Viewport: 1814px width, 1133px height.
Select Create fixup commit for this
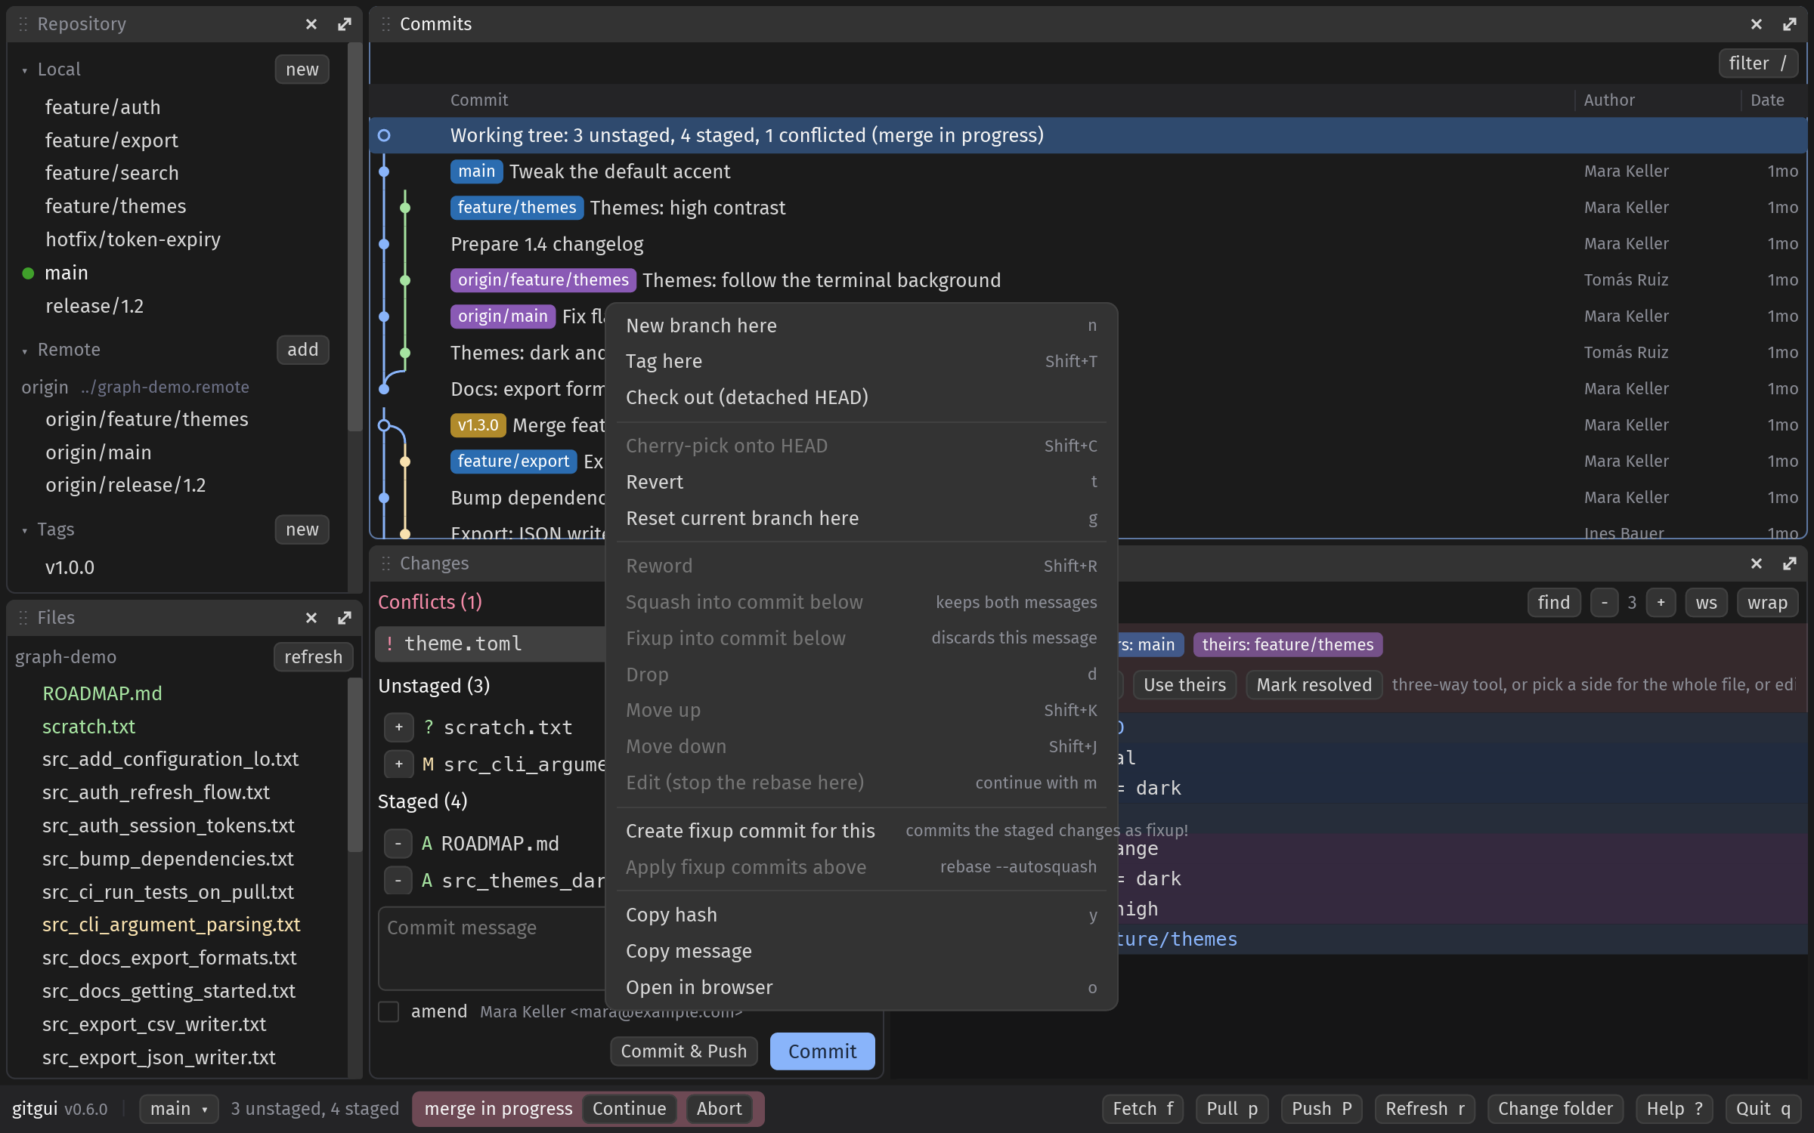[862, 831]
